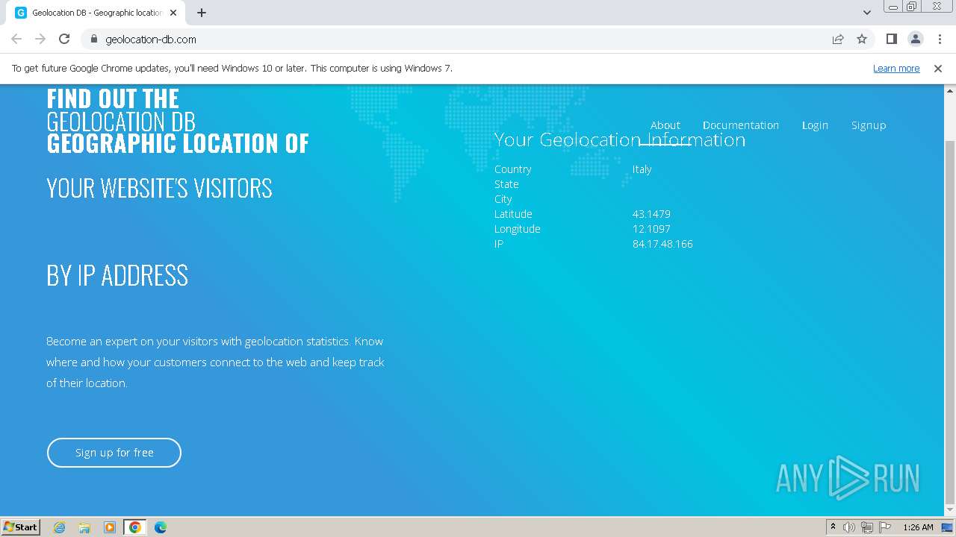The width and height of the screenshot is (956, 537).
Task: Go to the Login page
Action: [815, 125]
